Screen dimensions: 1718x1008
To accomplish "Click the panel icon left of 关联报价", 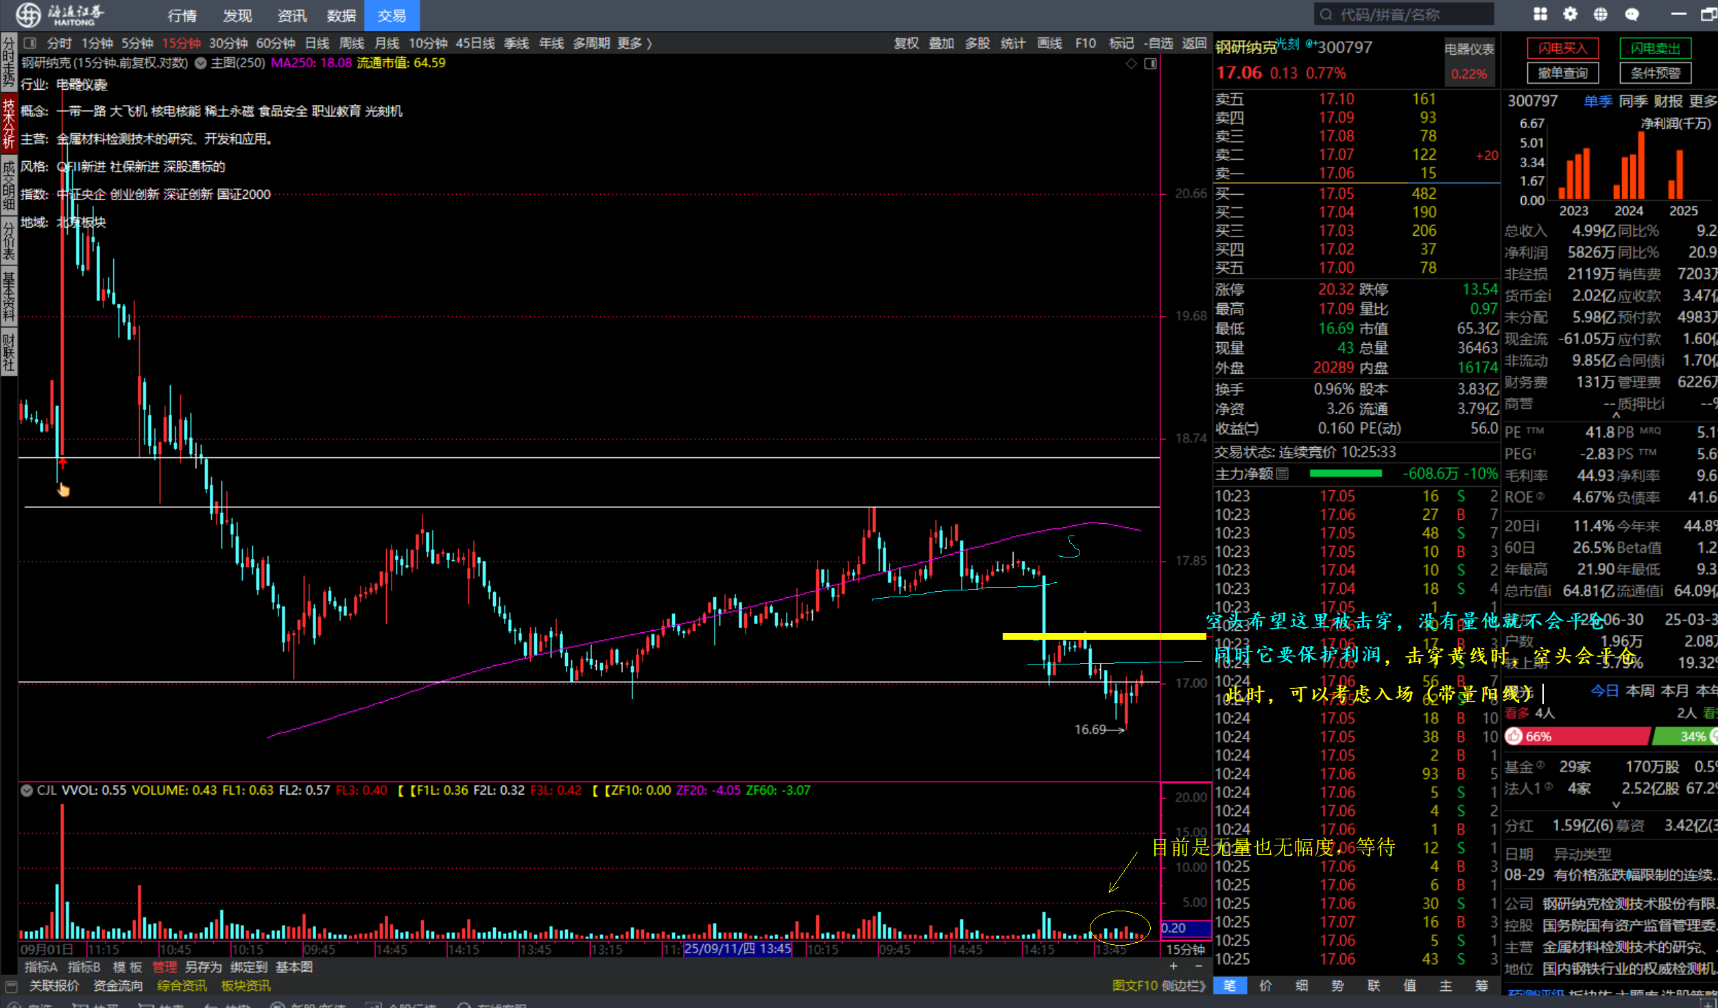I will pos(11,986).
